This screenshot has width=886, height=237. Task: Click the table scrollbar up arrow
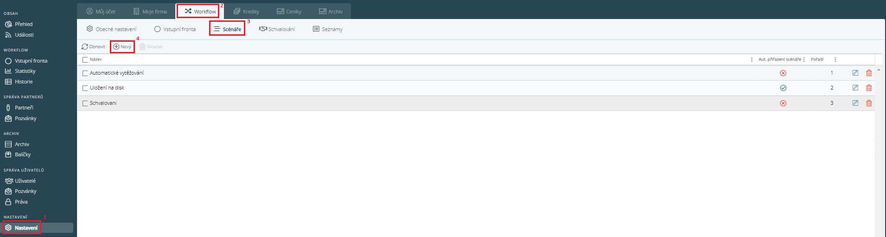coord(879,70)
